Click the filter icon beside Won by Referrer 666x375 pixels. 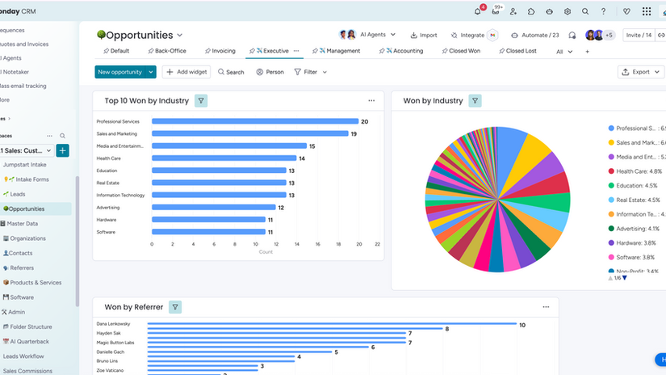(175, 307)
